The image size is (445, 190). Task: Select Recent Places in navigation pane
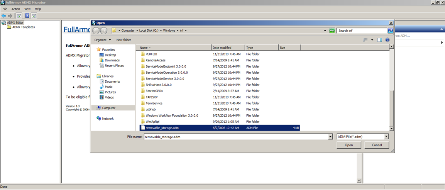[114, 66]
